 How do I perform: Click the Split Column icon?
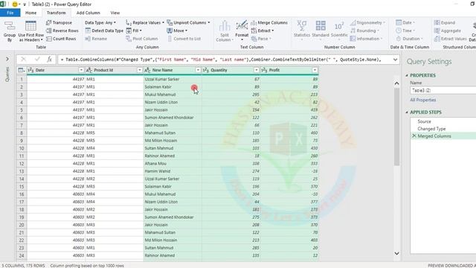[x=225, y=26]
